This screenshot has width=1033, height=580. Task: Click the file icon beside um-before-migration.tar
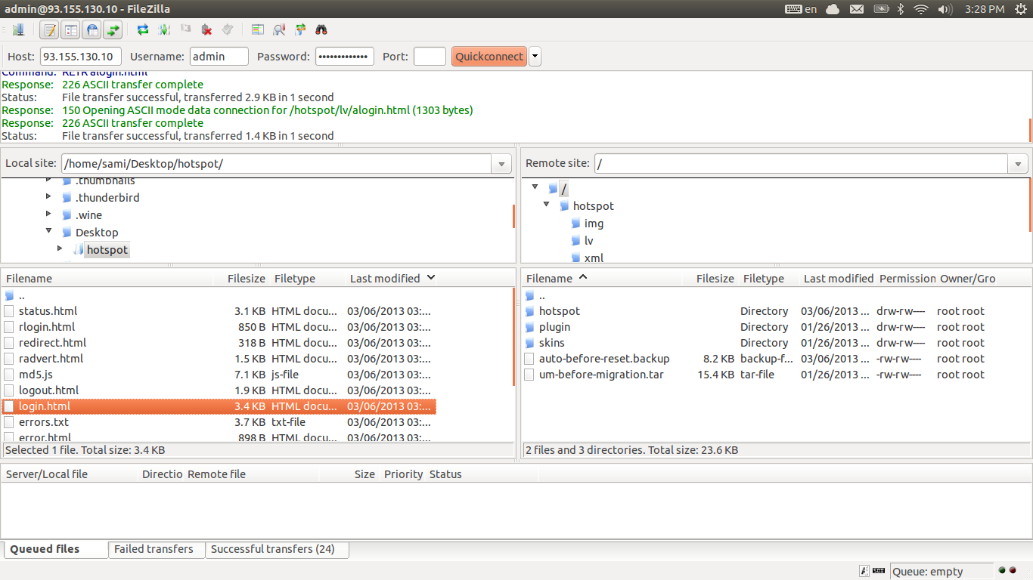coord(529,375)
